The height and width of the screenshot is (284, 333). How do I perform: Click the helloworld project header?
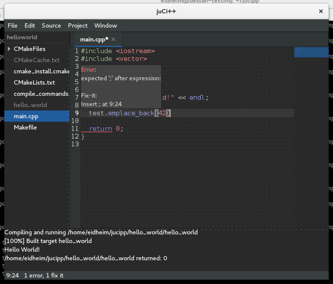click(22, 38)
